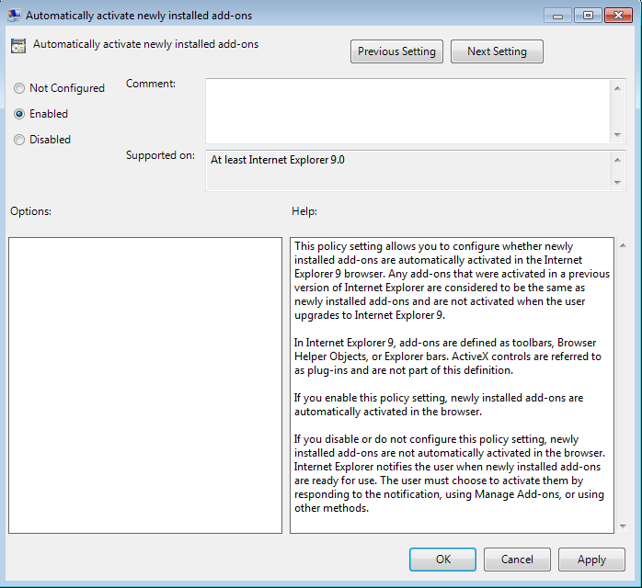This screenshot has width=642, height=588.
Task: Click the 'Supported on:' label
Action: point(160,156)
